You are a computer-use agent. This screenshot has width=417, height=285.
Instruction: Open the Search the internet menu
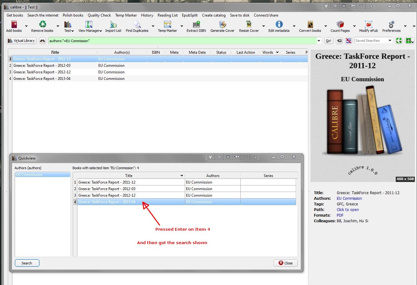[43, 15]
